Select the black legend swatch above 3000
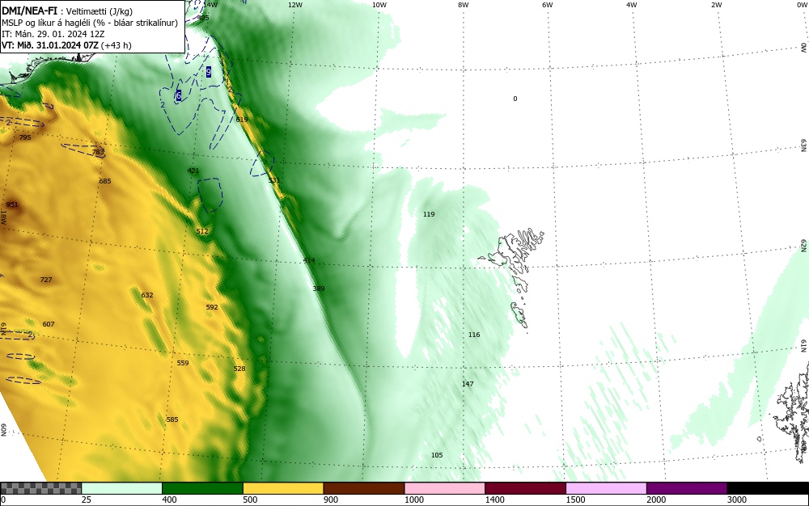 pyautogui.click(x=768, y=488)
